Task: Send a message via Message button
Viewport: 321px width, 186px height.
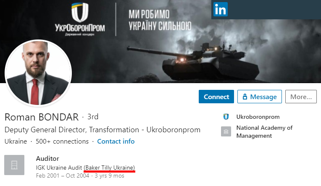Action: (x=260, y=97)
